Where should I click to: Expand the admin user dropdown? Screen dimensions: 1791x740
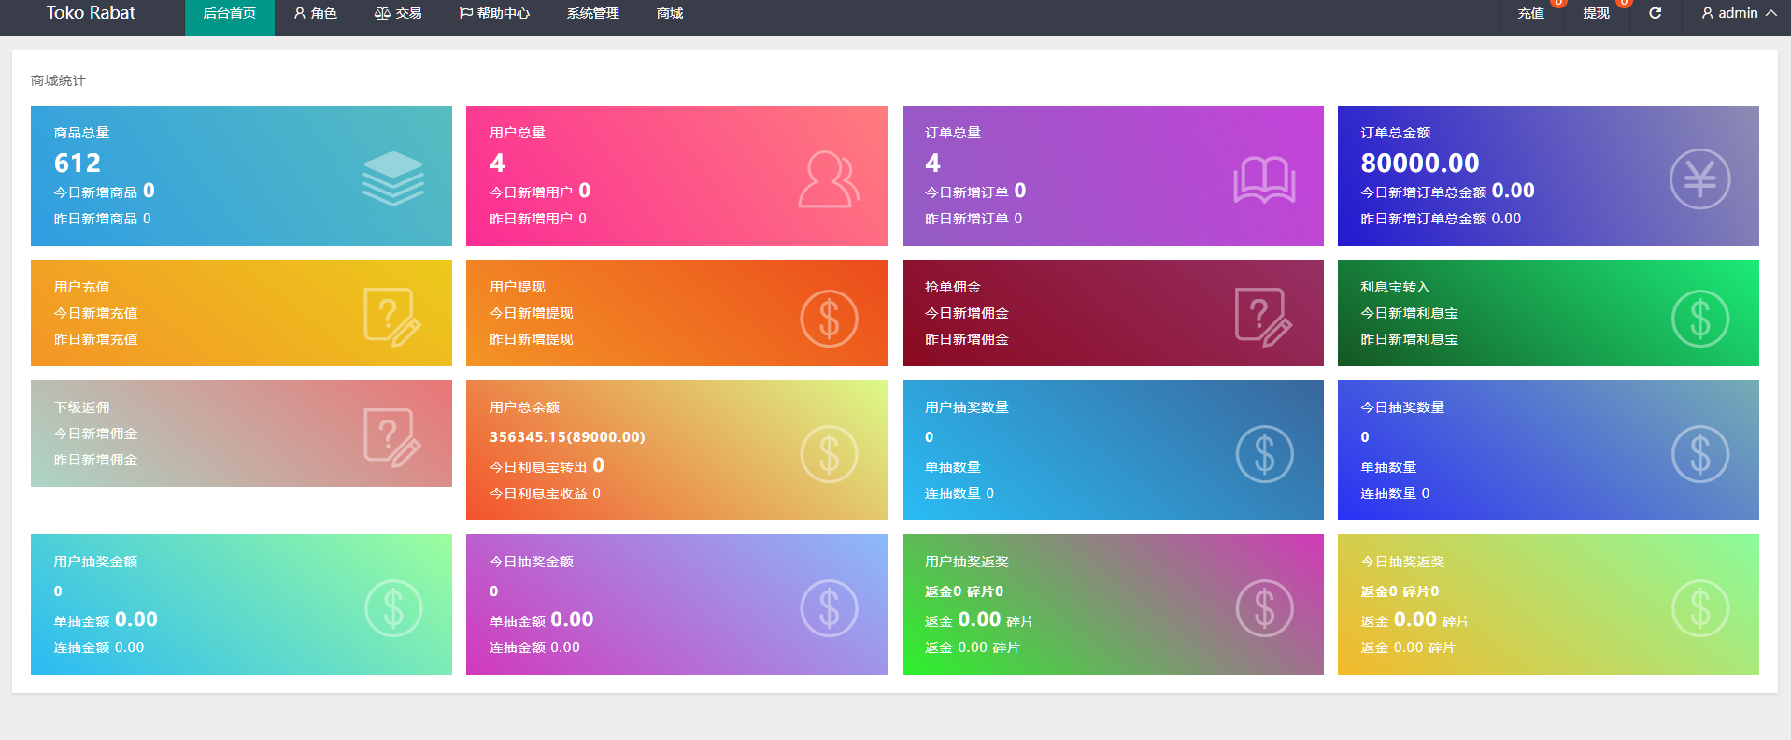click(1739, 13)
